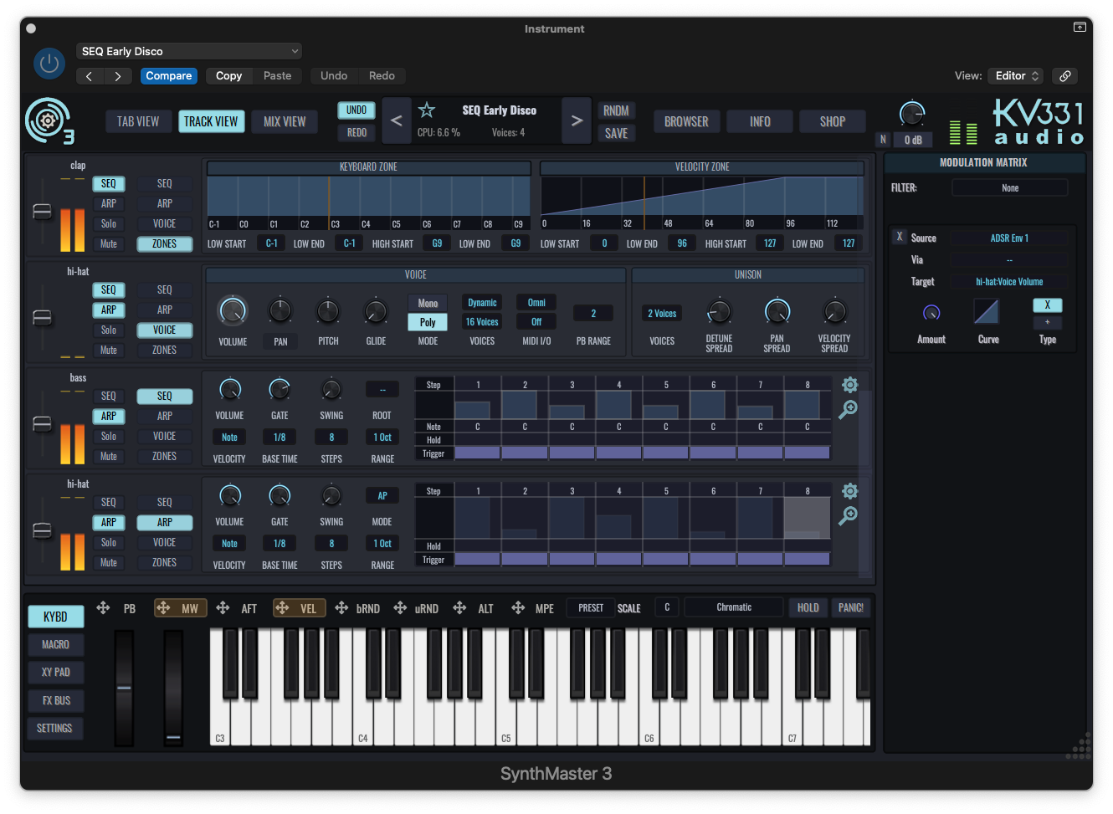
Task: Open the Chromatic scale dropdown
Action: pyautogui.click(x=733, y=607)
